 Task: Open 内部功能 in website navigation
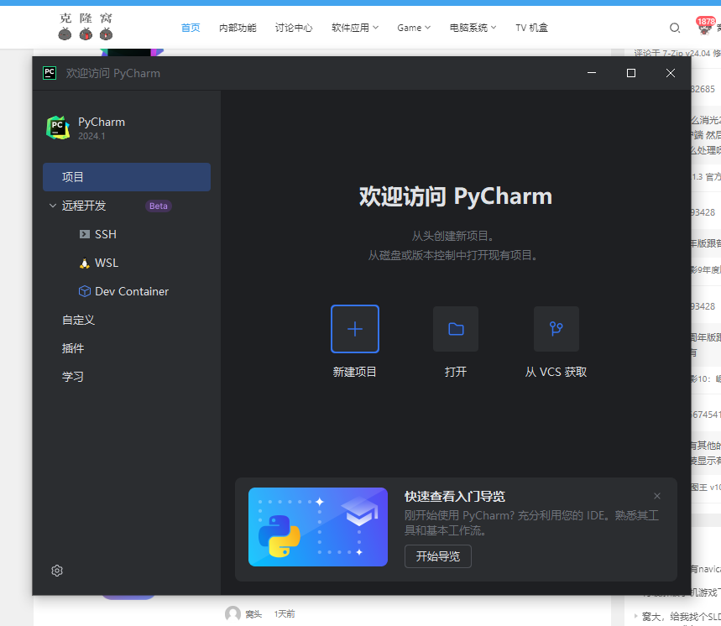[238, 28]
